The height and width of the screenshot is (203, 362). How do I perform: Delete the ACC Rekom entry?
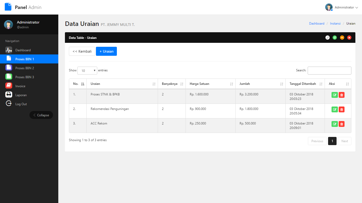click(342, 124)
